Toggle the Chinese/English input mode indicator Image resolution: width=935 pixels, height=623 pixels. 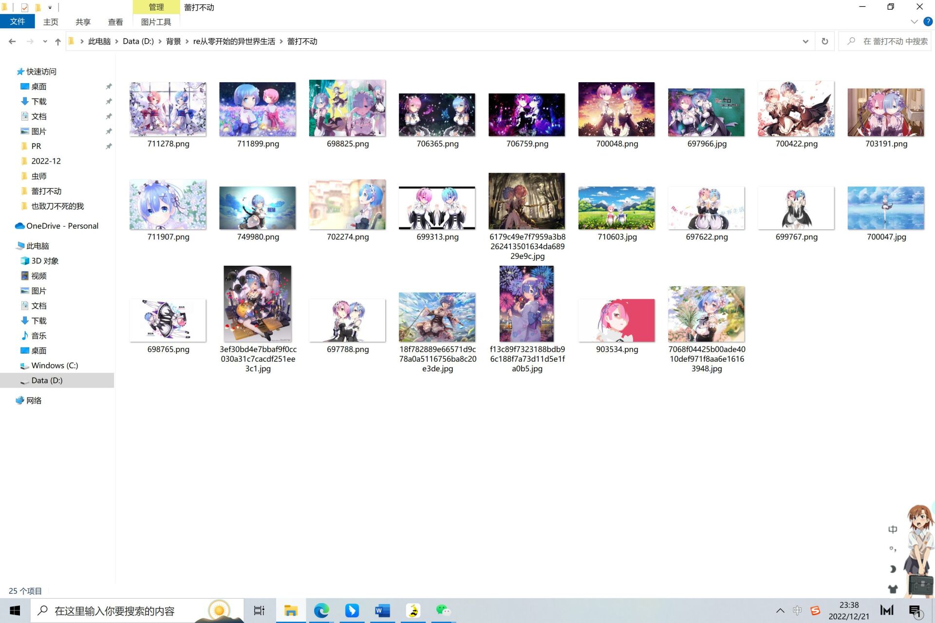[x=797, y=610]
